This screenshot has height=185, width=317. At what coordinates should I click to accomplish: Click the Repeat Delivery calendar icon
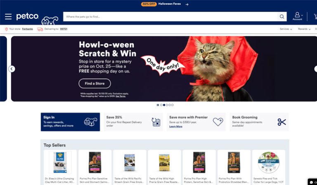click(156, 122)
